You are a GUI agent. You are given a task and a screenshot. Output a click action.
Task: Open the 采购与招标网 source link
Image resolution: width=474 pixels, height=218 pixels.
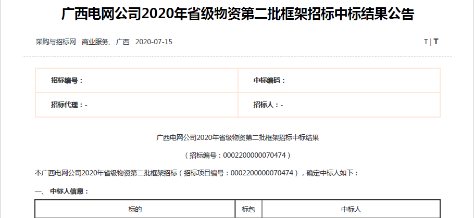click(56, 42)
